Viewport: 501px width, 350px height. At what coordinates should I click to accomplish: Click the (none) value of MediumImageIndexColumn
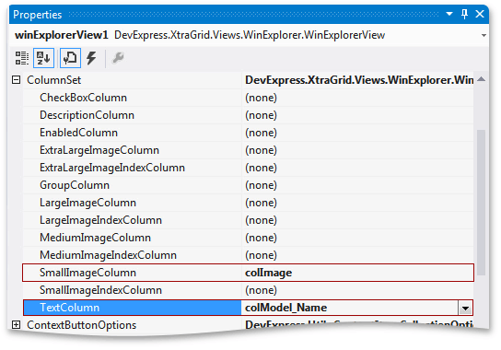pos(261,255)
